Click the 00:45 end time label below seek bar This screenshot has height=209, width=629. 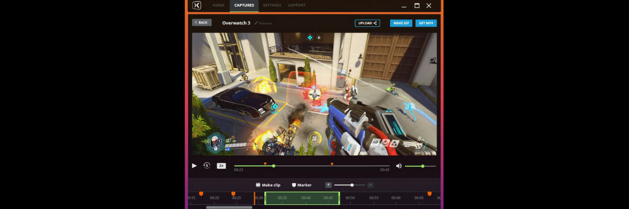tap(385, 170)
